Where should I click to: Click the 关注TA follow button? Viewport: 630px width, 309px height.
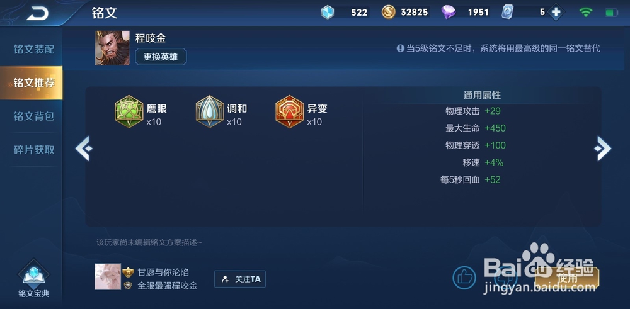[x=240, y=279]
